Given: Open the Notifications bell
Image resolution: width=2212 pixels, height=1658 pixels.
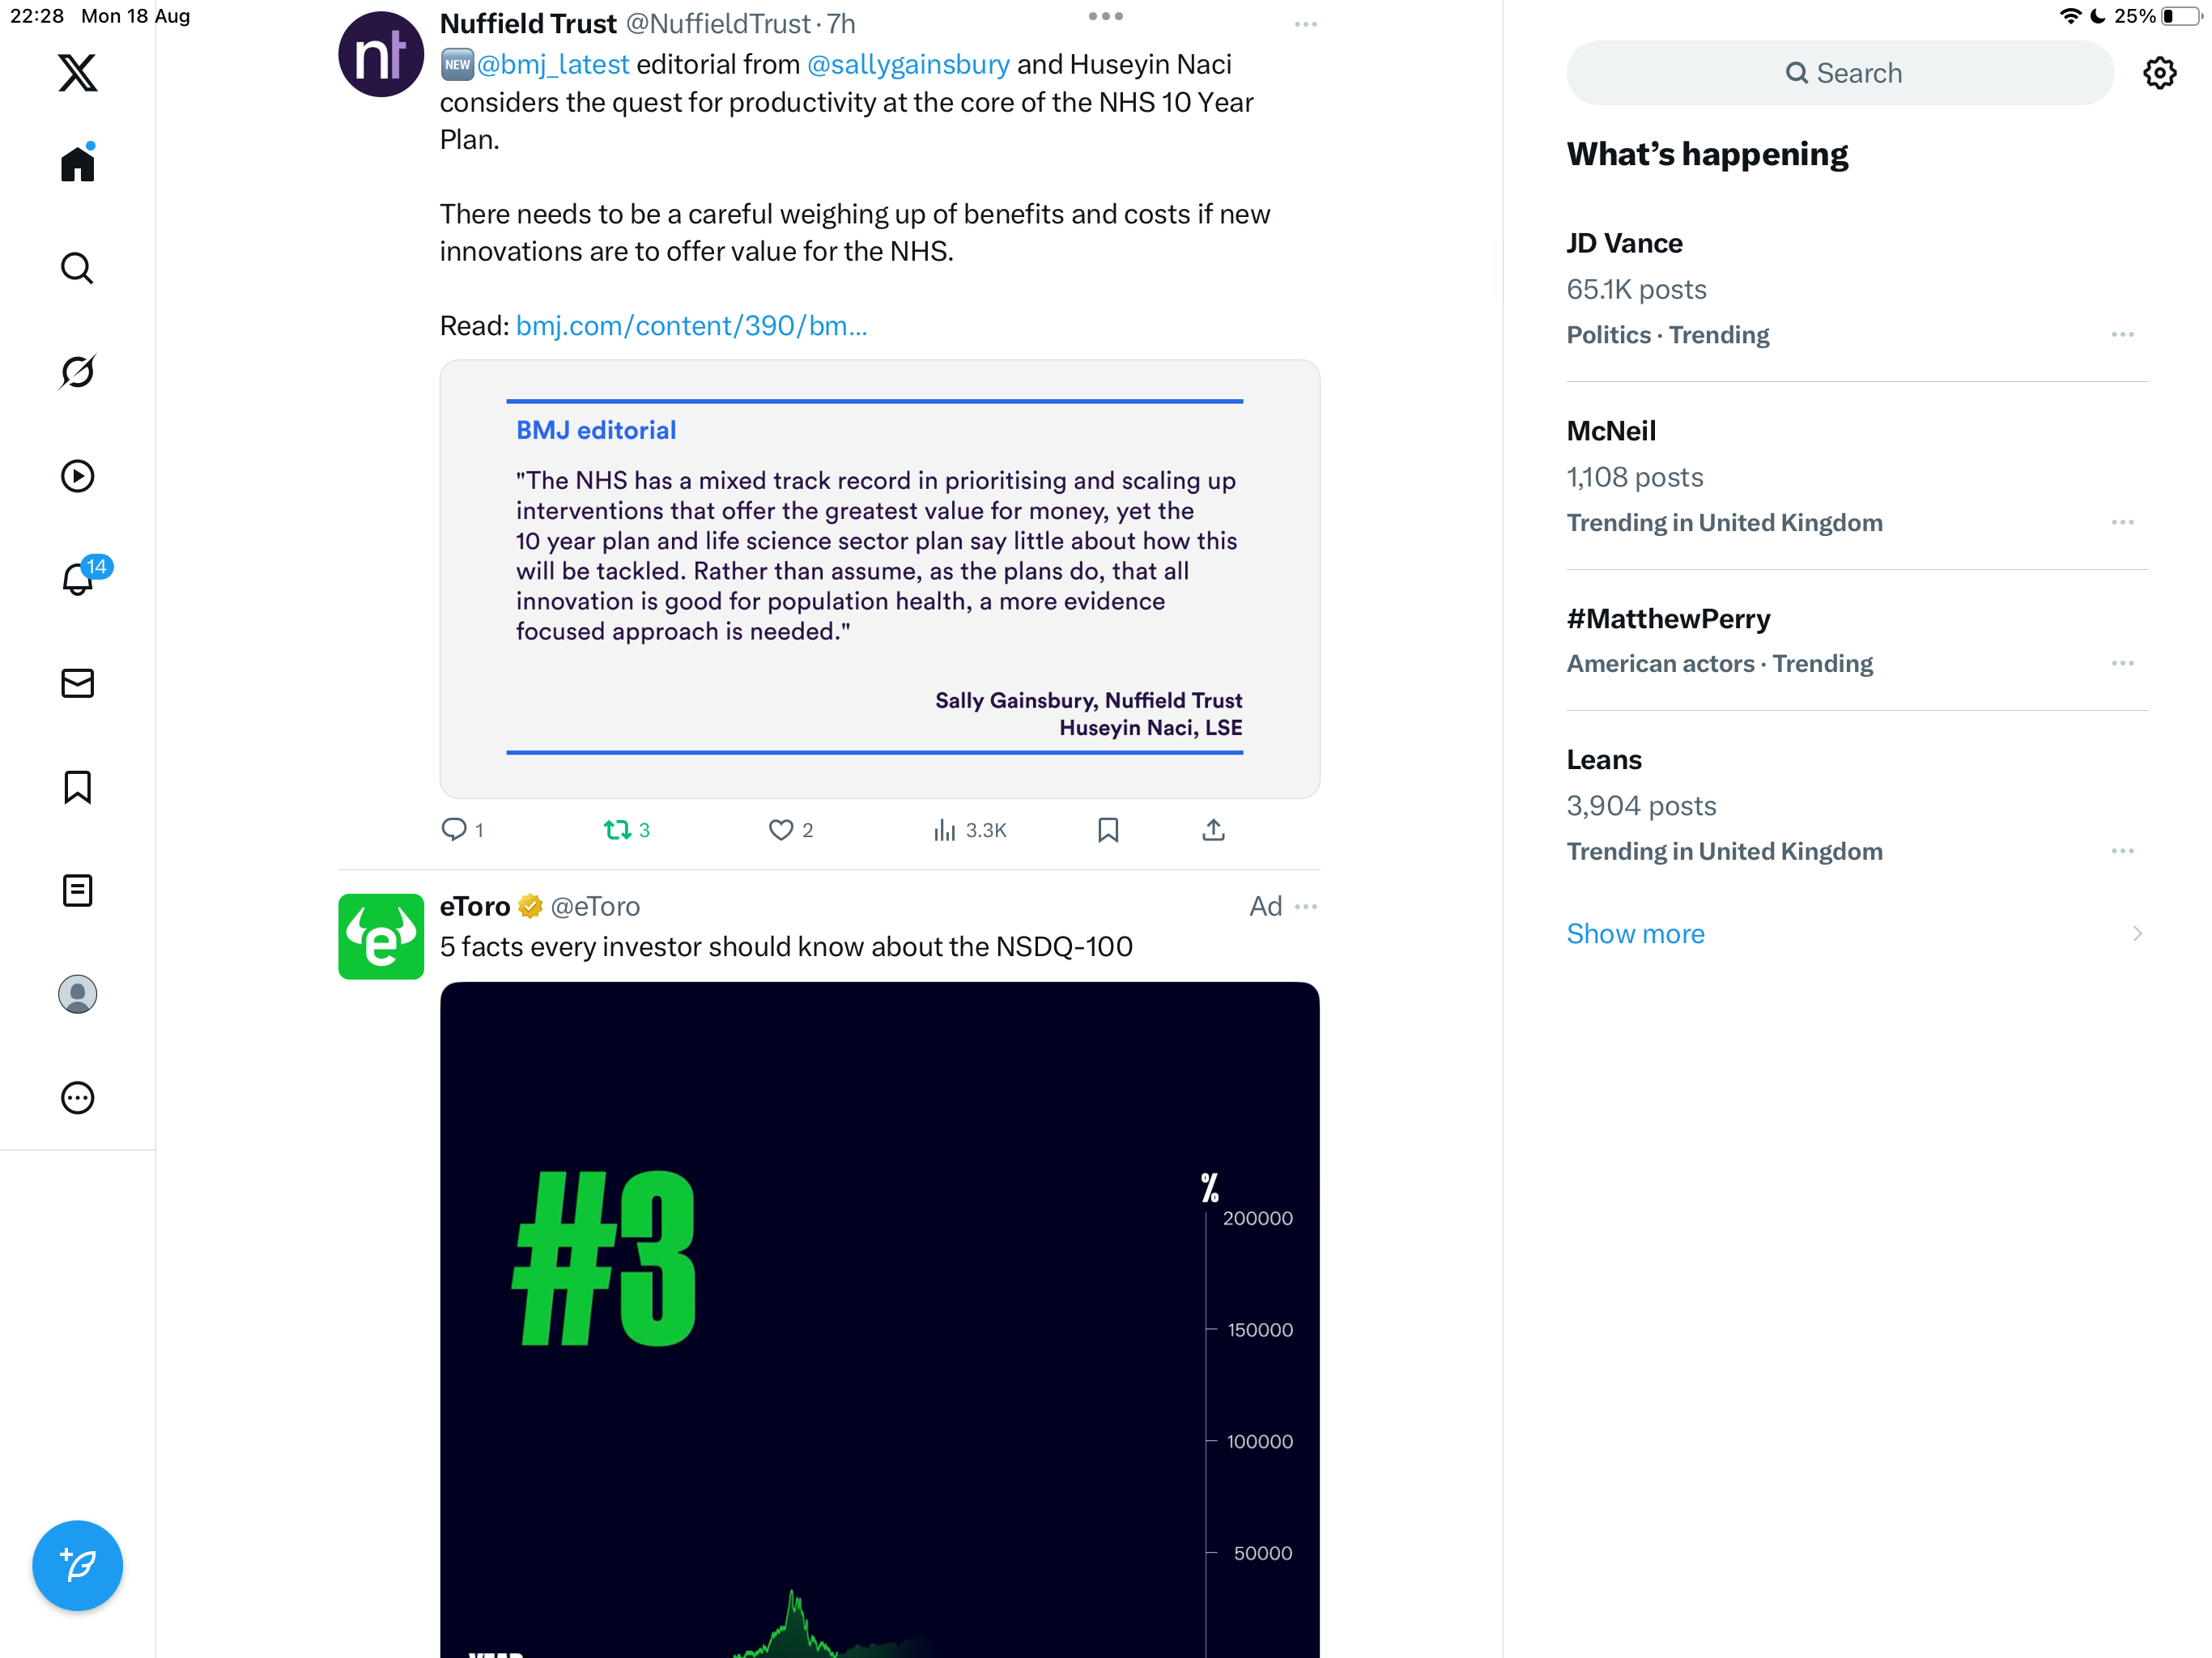Looking at the screenshot, I should coord(77,579).
